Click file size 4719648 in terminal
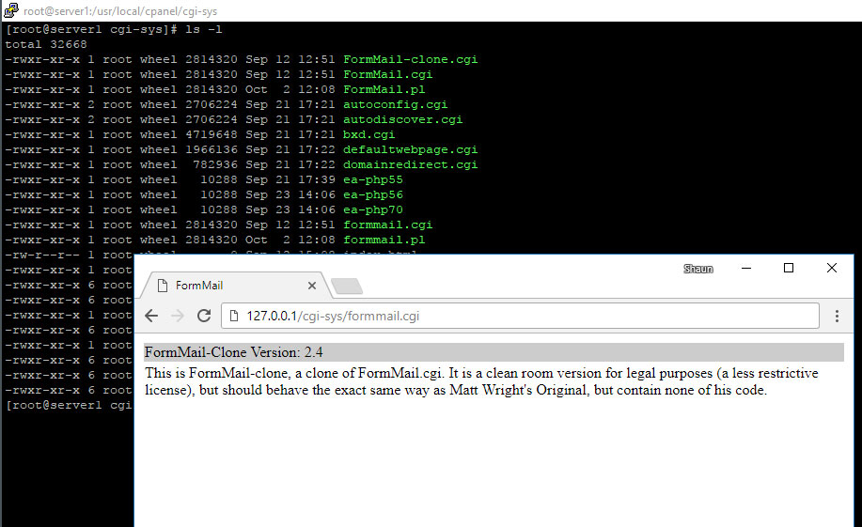Viewport: 862px width, 527px height. coord(212,134)
